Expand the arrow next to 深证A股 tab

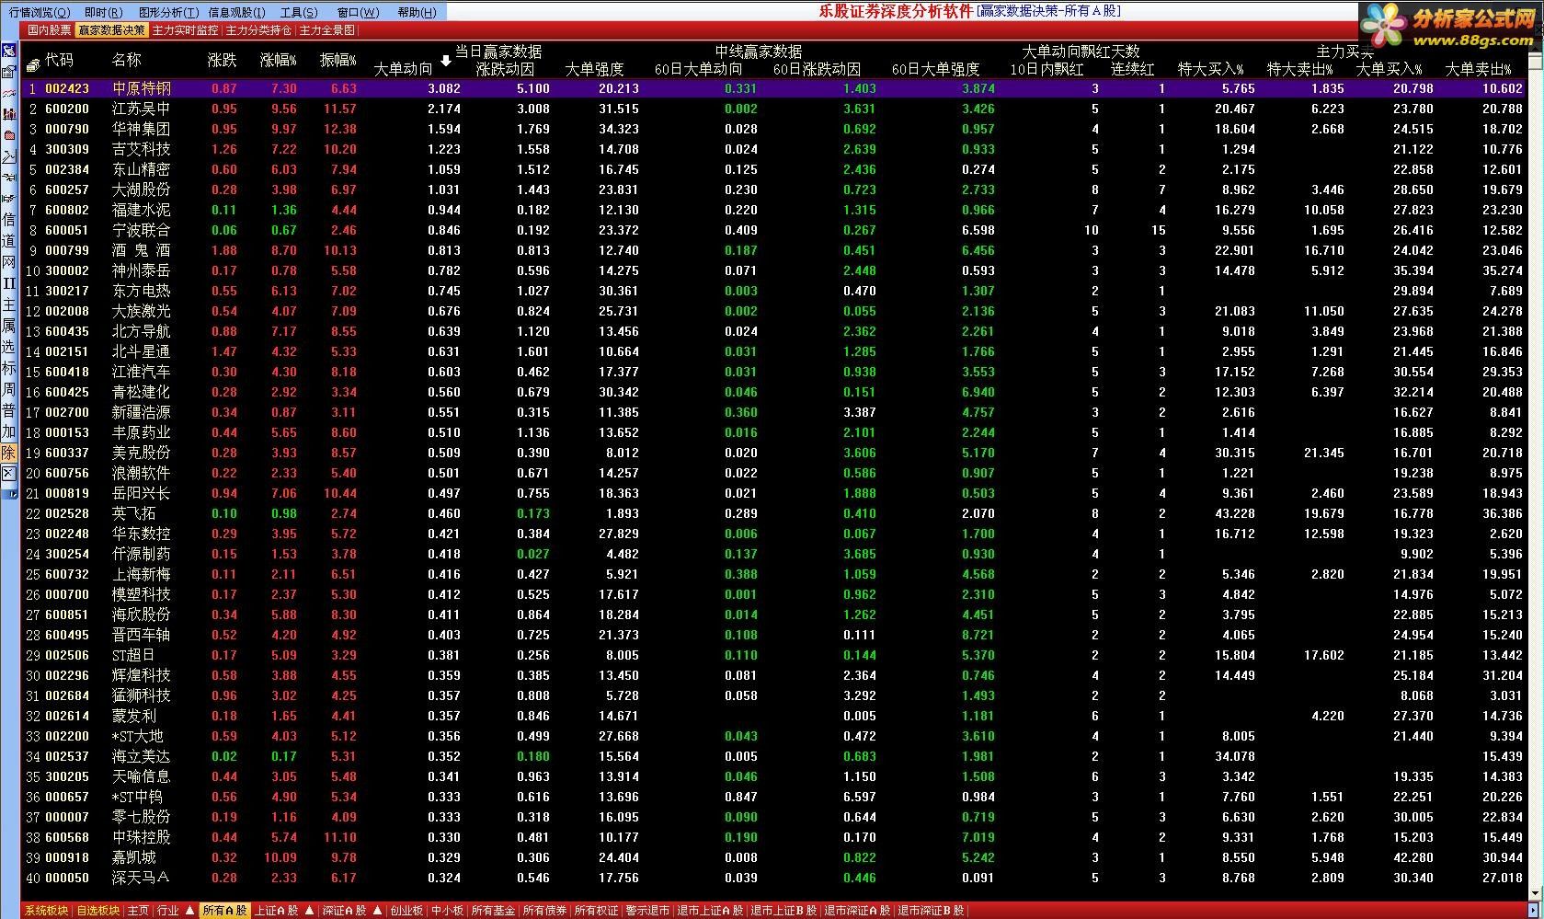click(x=377, y=911)
